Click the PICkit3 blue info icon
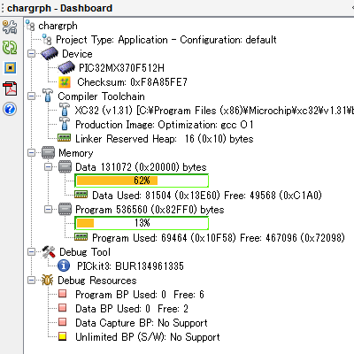Screen dimensions: 354x354 coord(64,265)
